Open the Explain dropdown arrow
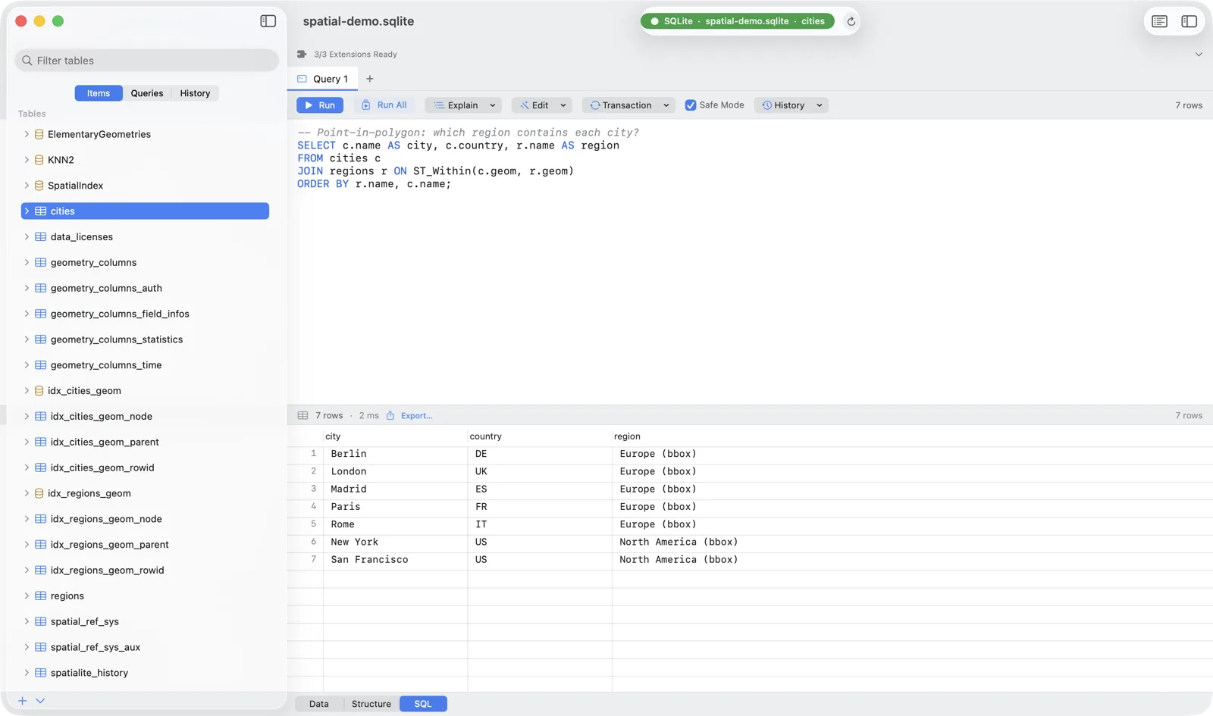The image size is (1213, 716). (x=493, y=105)
